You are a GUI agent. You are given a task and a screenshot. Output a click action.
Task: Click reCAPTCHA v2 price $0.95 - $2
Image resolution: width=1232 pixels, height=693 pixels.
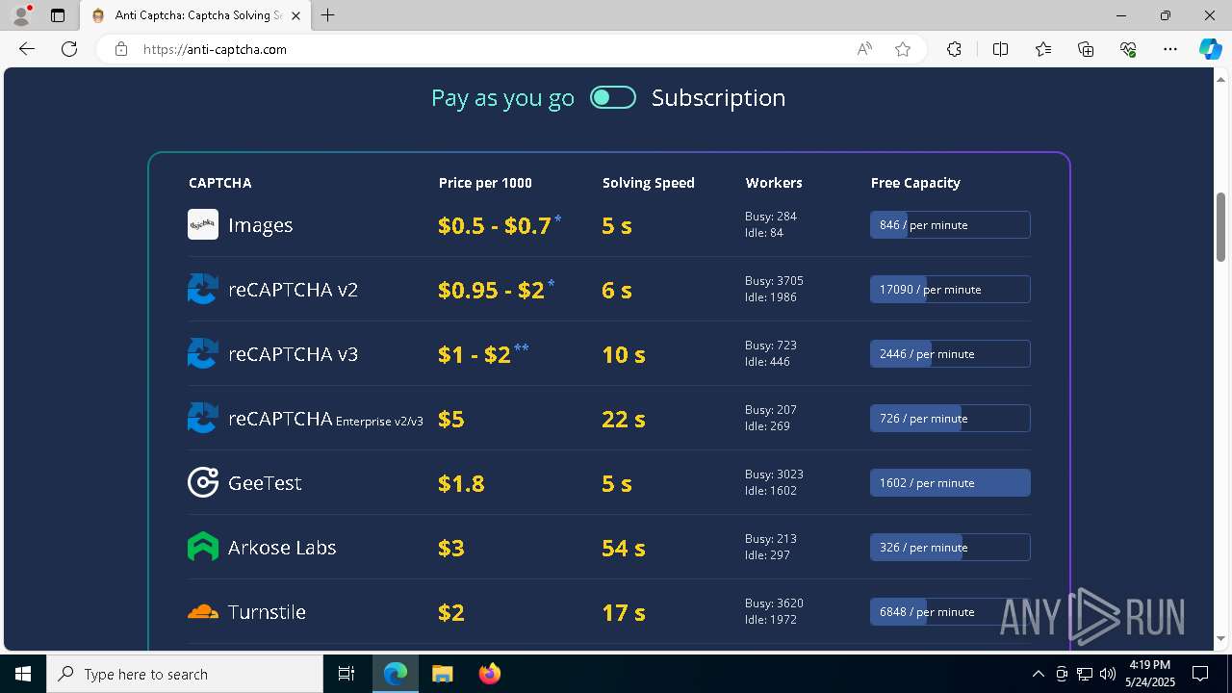(x=491, y=290)
